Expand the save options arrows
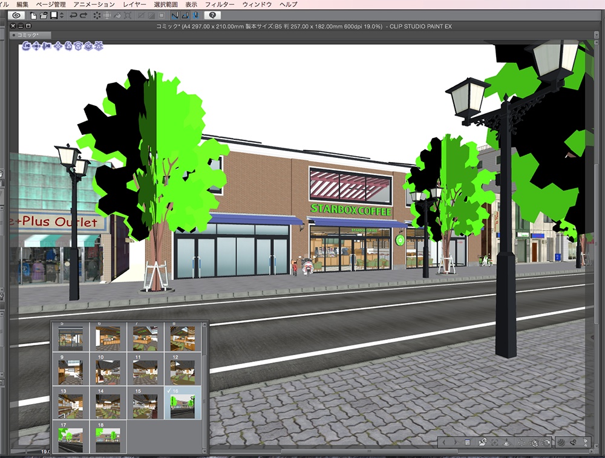This screenshot has height=458, width=605. pos(61,16)
